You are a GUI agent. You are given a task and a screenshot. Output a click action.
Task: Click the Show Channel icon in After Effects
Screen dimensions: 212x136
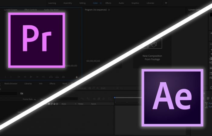98,88
